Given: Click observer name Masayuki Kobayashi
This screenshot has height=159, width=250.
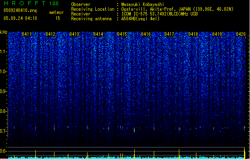Looking at the screenshot, I should tap(143, 4).
